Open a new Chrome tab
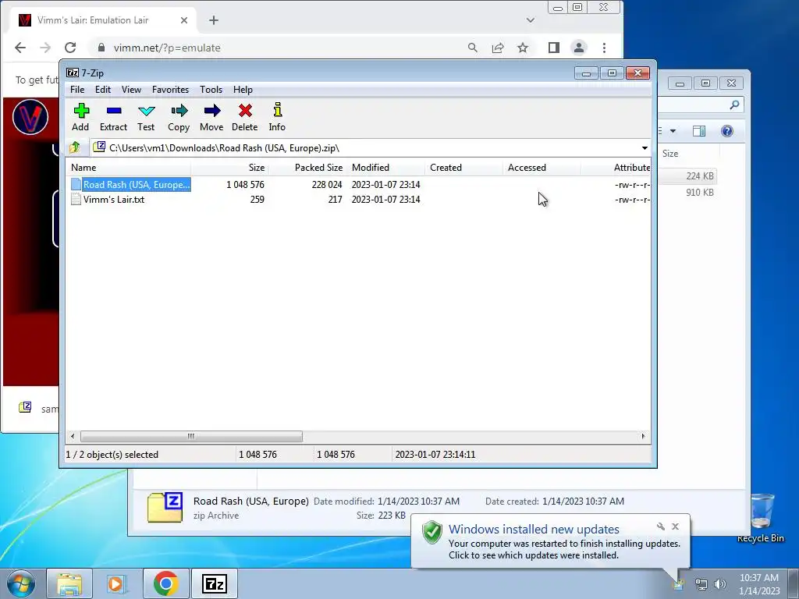This screenshot has height=599, width=799. [214, 20]
